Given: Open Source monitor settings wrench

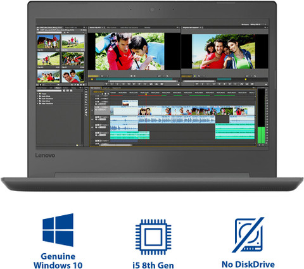Looking at the screenshot, I should pos(167,76).
